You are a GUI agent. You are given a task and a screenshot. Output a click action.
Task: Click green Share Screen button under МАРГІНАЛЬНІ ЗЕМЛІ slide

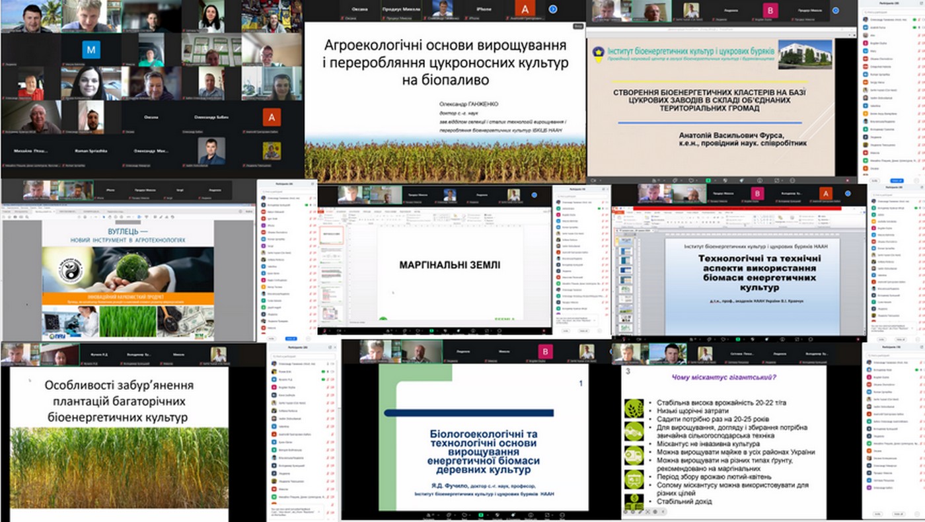[431, 330]
